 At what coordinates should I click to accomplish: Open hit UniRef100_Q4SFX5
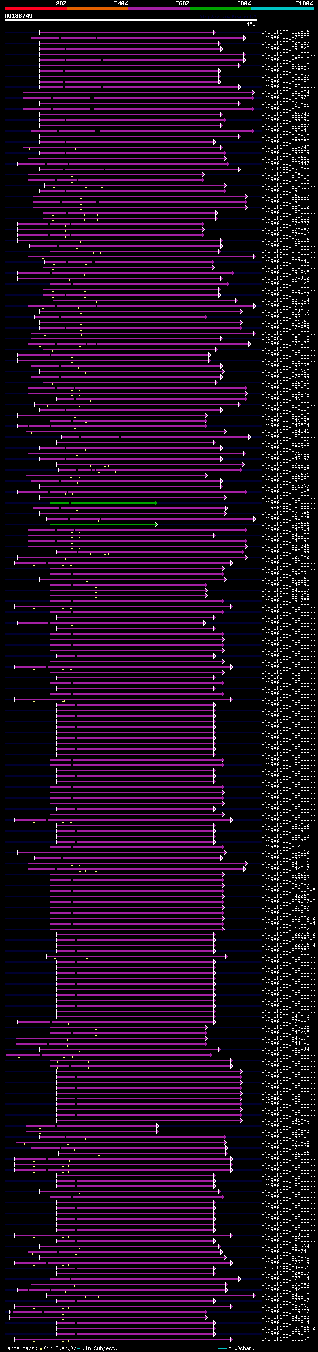point(286,1120)
